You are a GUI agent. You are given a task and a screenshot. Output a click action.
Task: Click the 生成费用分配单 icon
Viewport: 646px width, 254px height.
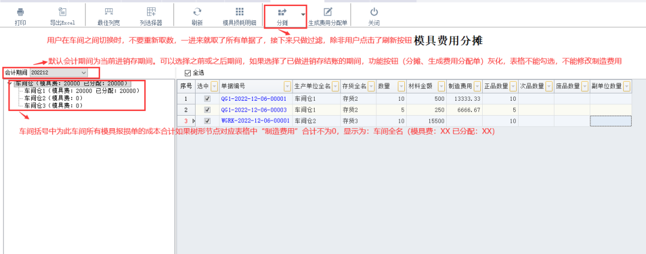click(328, 13)
